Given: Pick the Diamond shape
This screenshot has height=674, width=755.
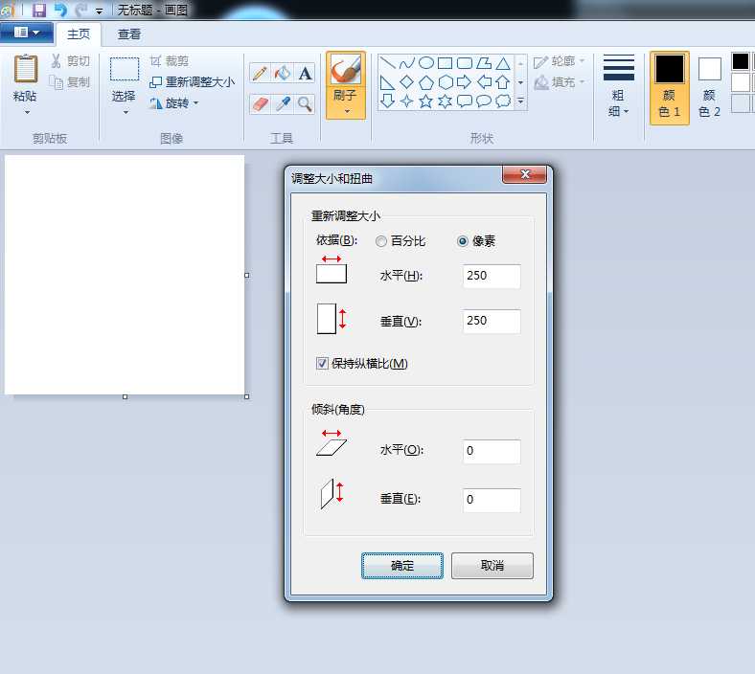Looking at the screenshot, I should tap(407, 82).
